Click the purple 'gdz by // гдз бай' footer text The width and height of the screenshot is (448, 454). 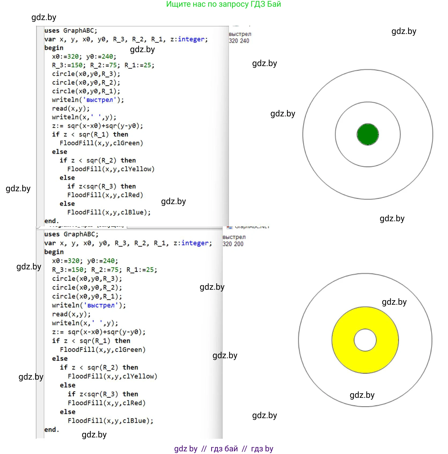pos(223,448)
